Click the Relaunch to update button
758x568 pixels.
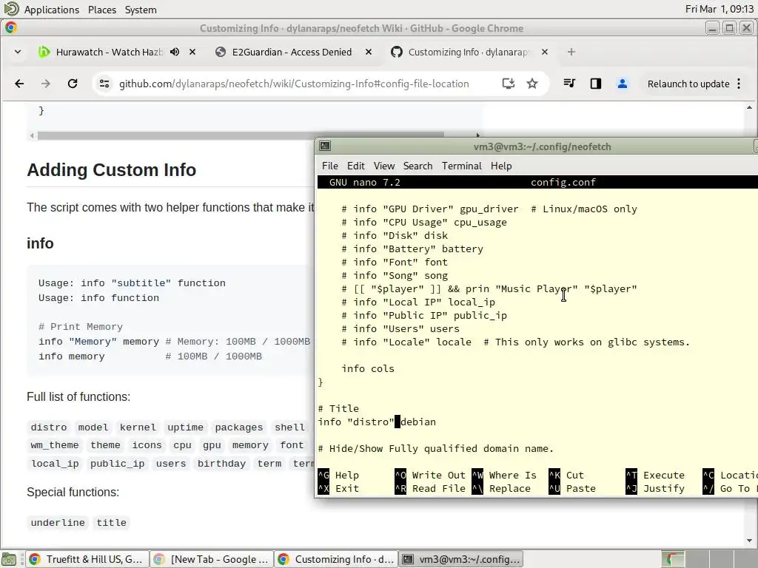coord(688,84)
